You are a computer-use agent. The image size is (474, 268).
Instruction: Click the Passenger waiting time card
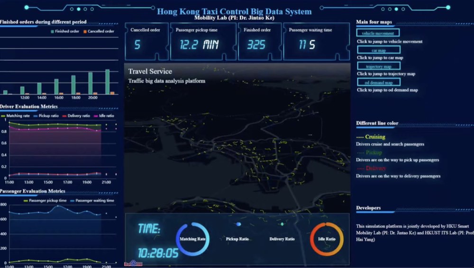(316, 42)
